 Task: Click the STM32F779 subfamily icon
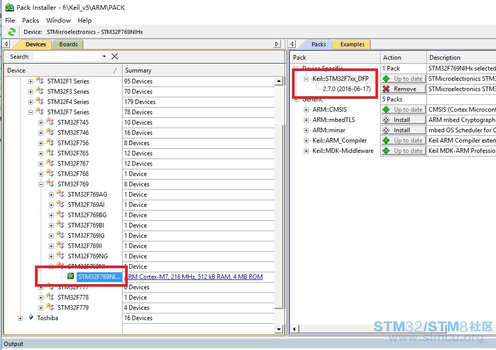(50, 307)
